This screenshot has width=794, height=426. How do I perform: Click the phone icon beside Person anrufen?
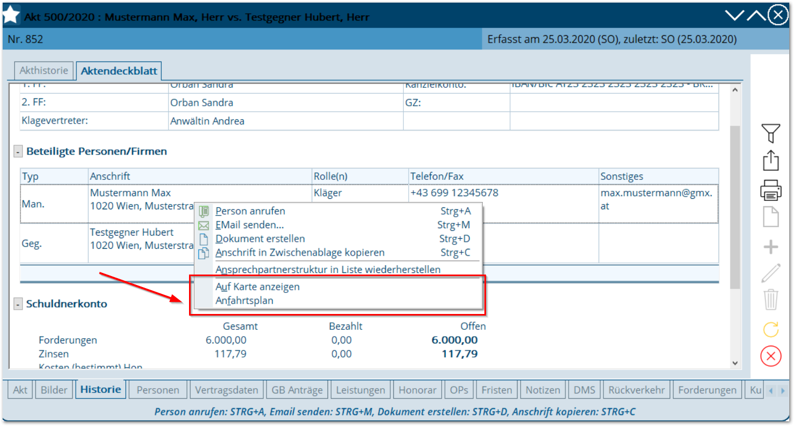[x=204, y=211]
